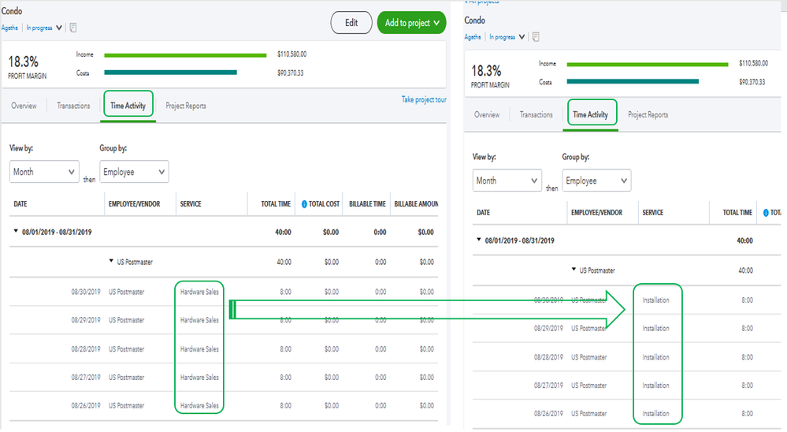Follow the Take project tour link
This screenshot has height=432, width=787.
424,100
